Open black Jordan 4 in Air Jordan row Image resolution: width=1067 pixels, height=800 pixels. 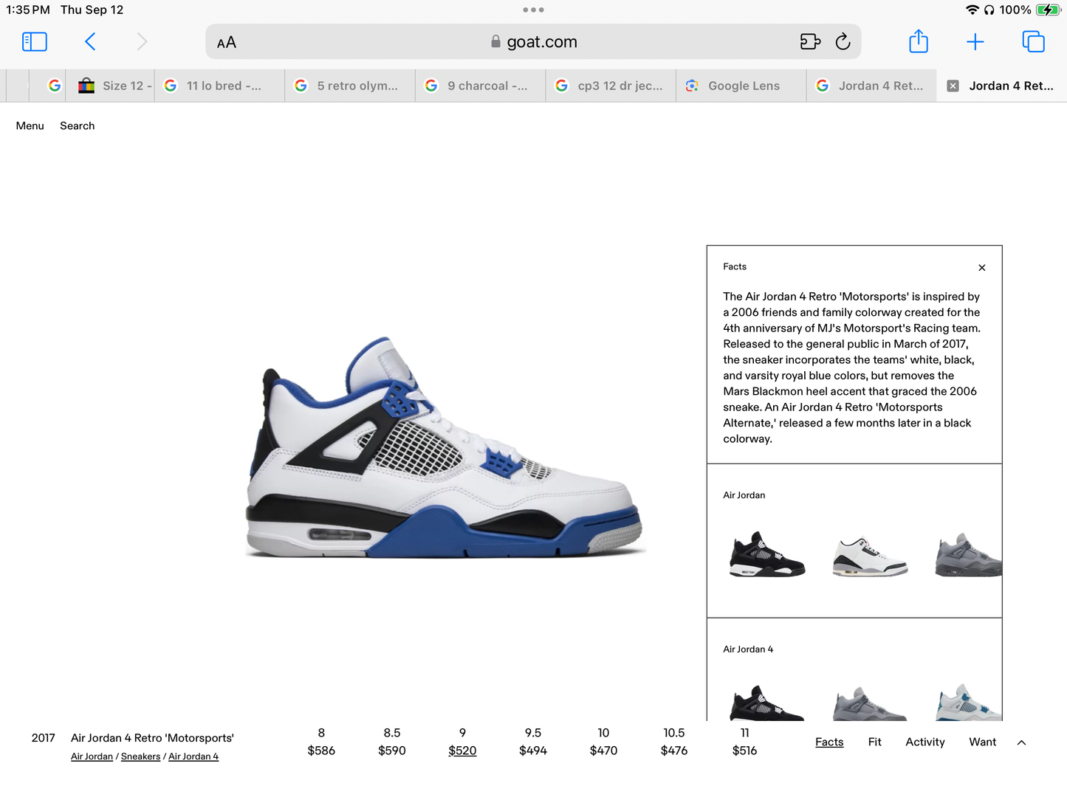click(767, 554)
